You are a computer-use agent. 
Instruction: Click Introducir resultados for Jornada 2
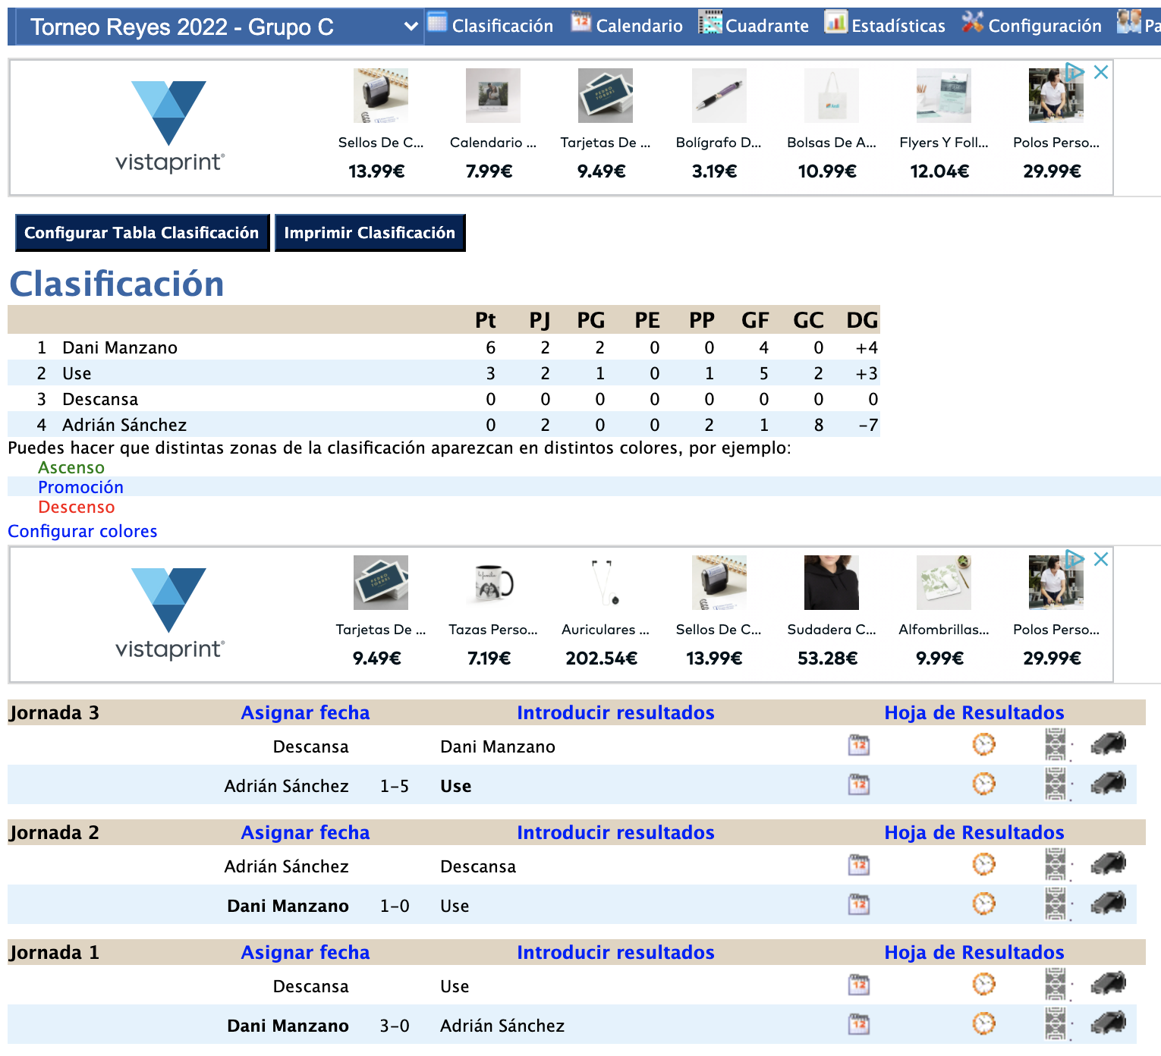click(x=615, y=833)
